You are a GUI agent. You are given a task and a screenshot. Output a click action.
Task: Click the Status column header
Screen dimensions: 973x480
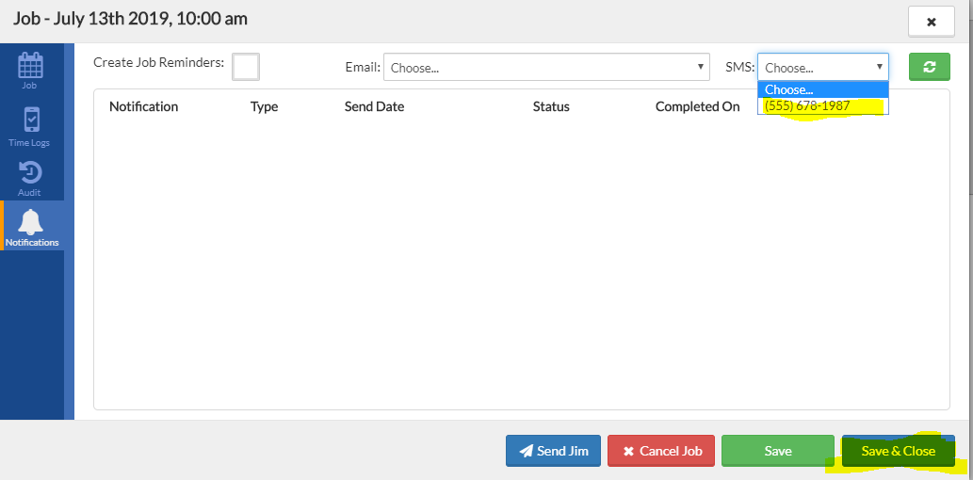[x=551, y=106]
